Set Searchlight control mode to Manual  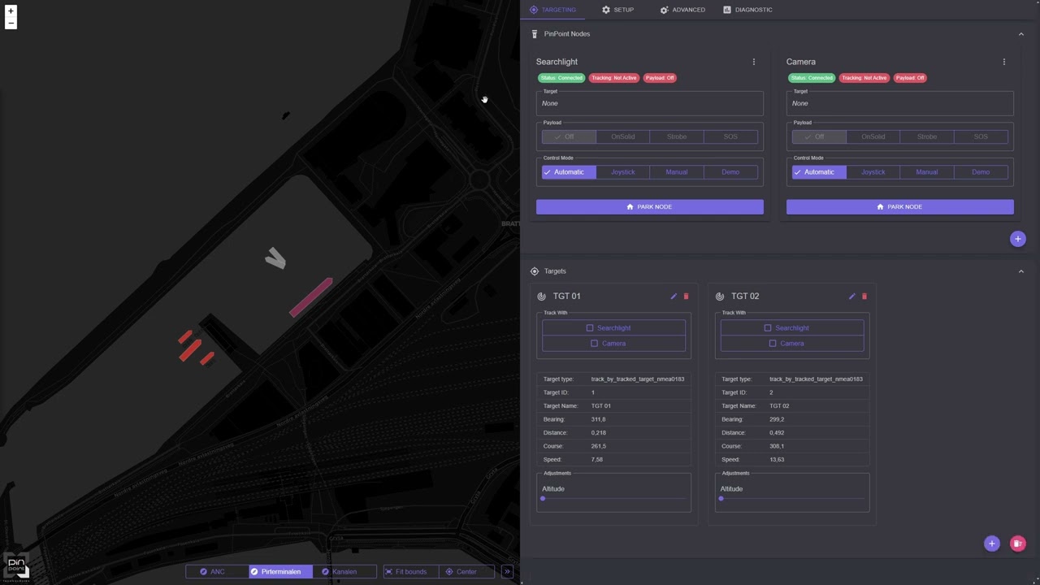(x=677, y=172)
